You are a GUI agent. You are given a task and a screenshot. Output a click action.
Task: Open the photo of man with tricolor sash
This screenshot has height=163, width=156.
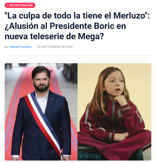point(41,112)
